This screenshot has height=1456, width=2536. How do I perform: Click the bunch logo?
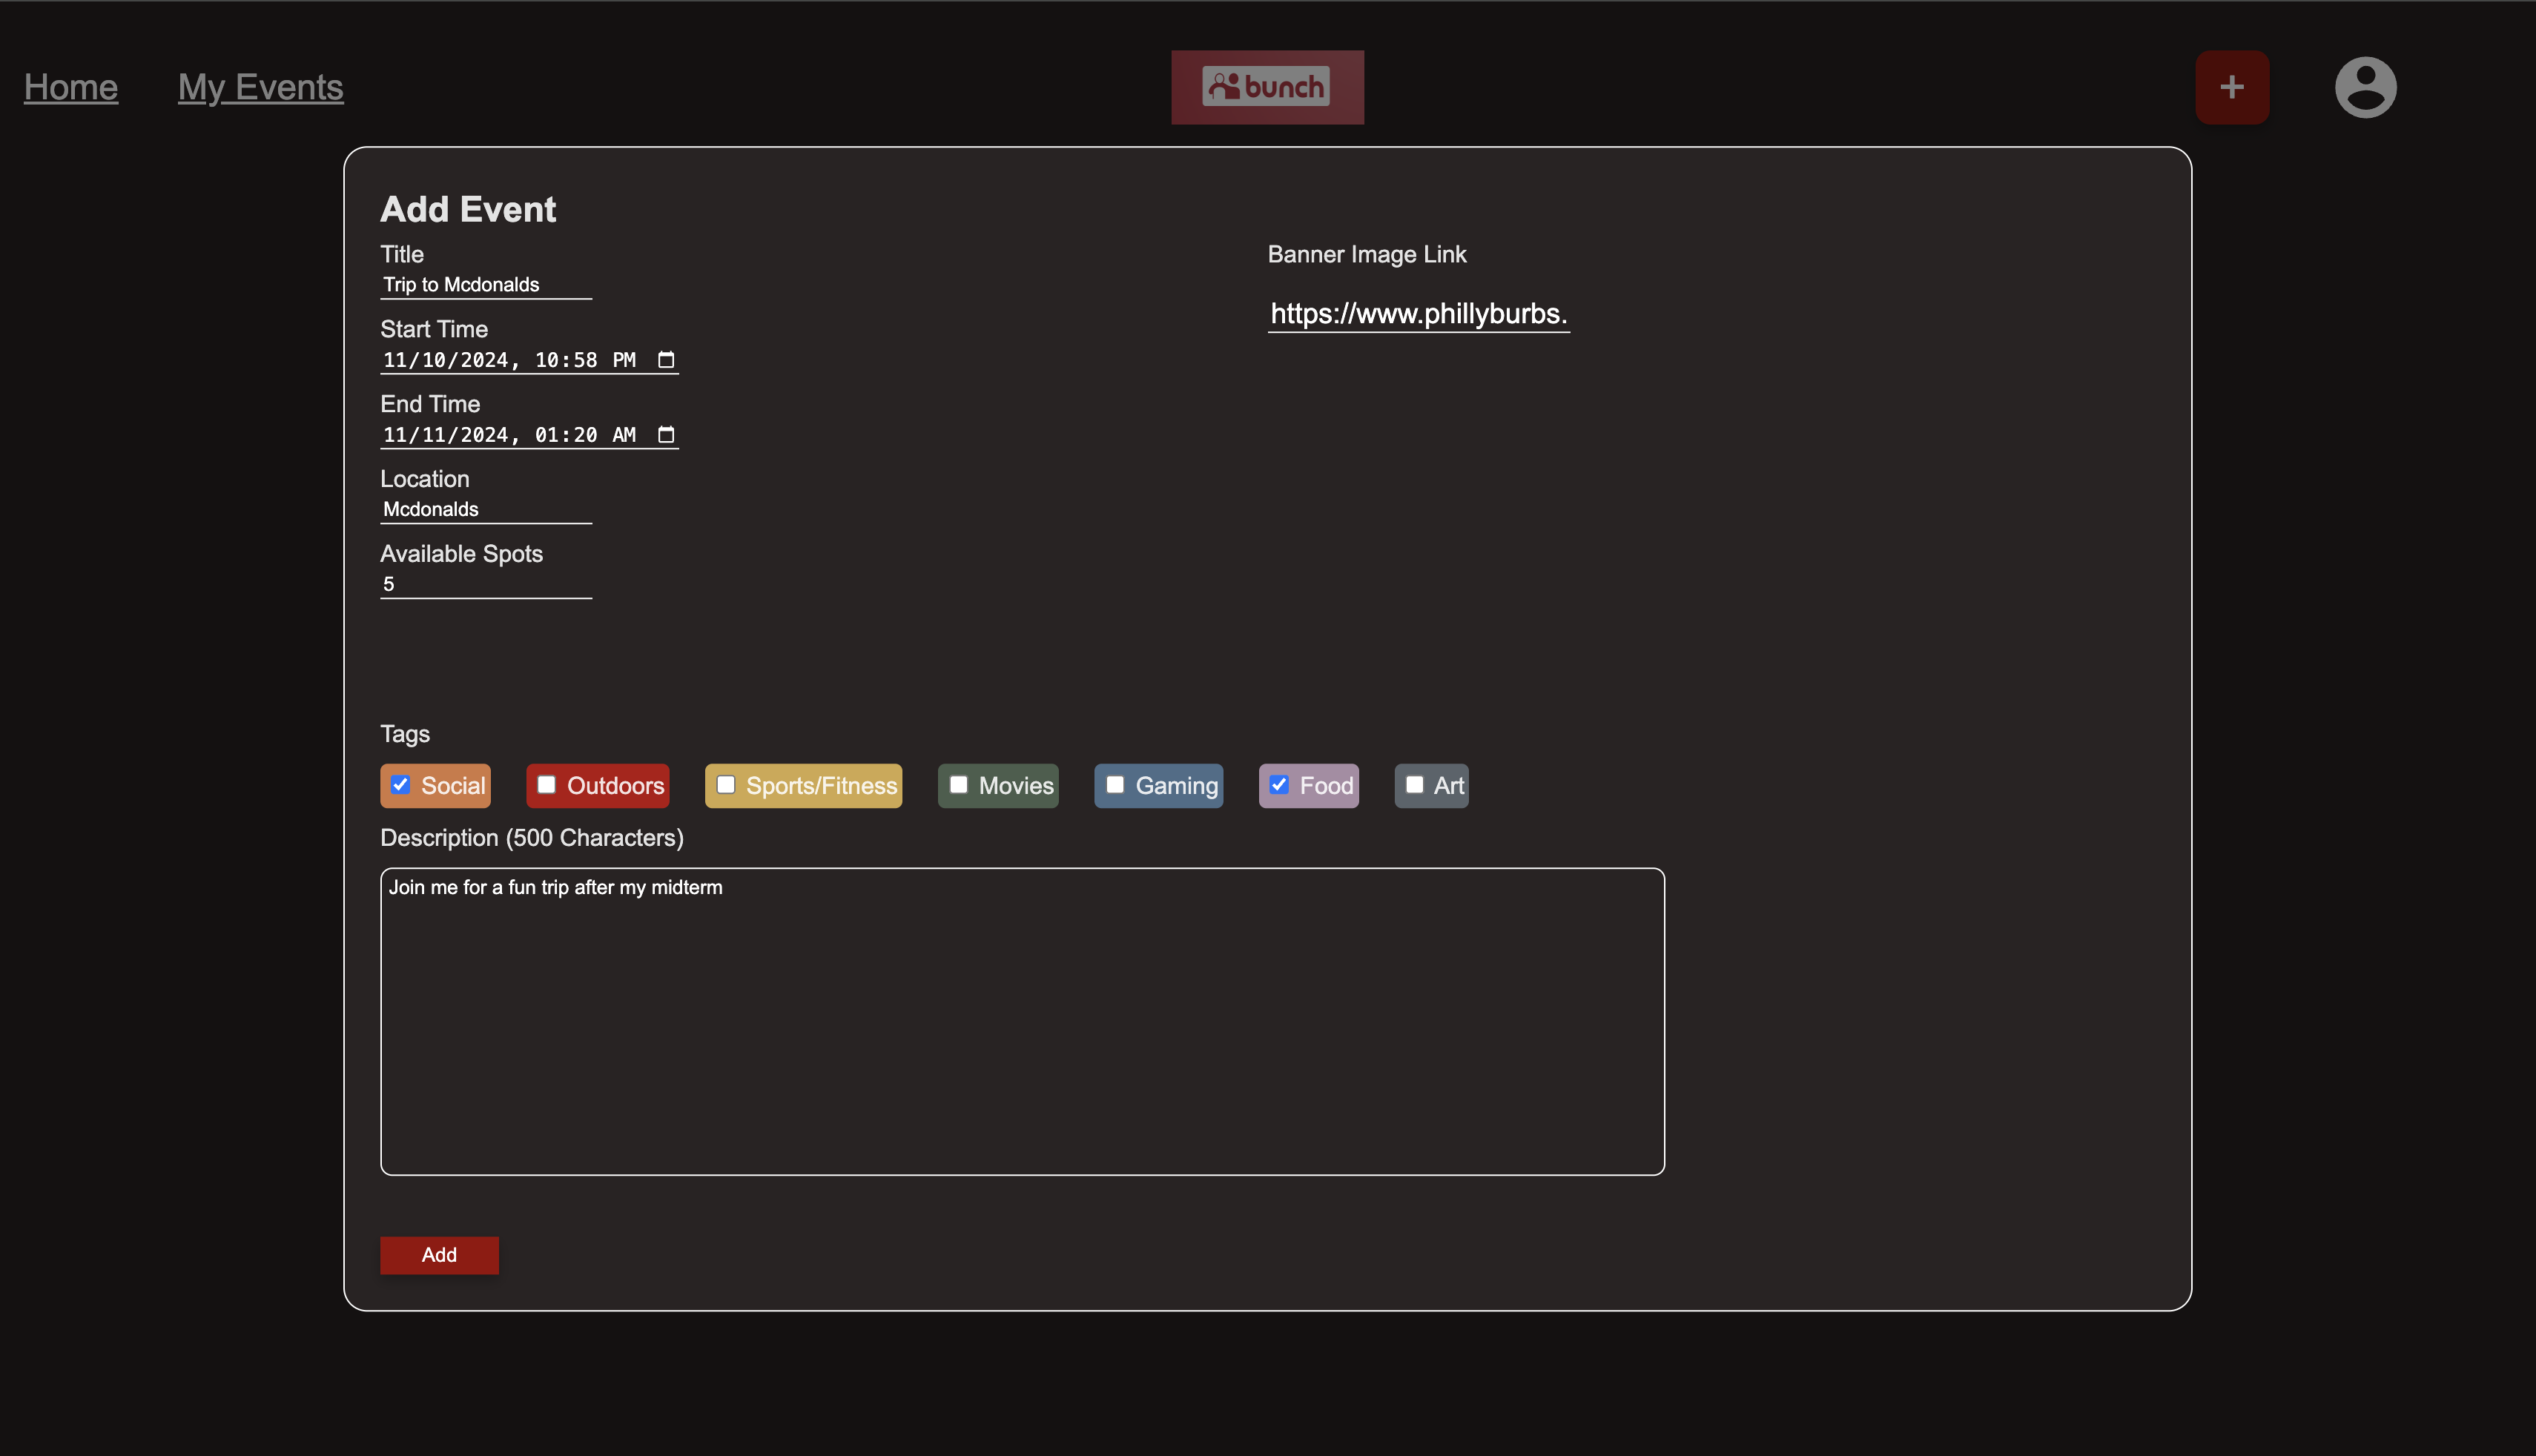coord(1266,87)
